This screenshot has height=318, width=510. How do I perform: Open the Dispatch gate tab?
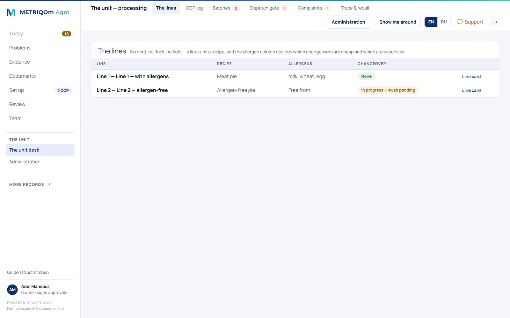(268, 8)
